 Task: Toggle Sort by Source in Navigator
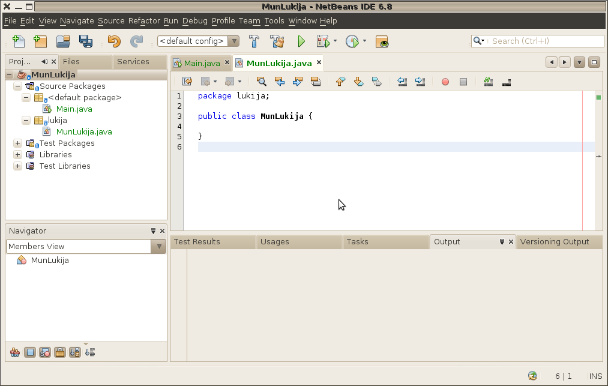tap(90, 352)
